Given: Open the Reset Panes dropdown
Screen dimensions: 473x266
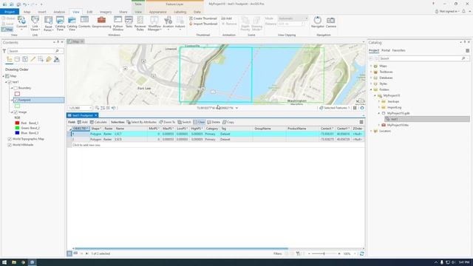Looking at the screenshot, I should click(48, 24).
